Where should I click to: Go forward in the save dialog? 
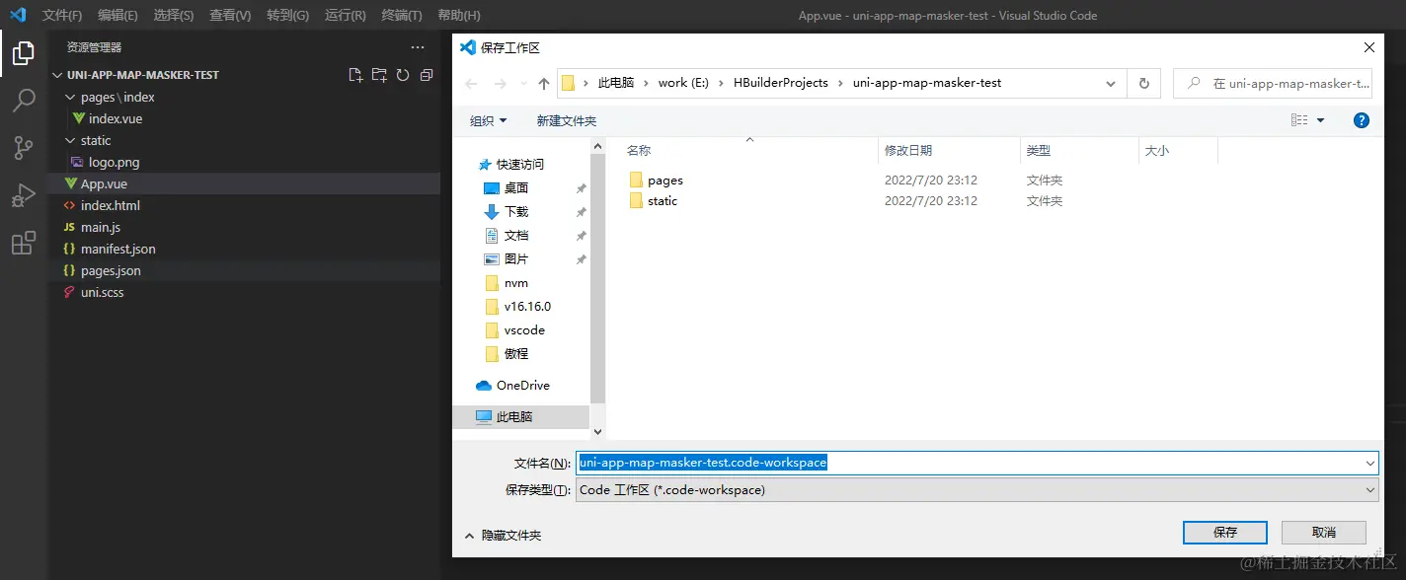(x=501, y=84)
